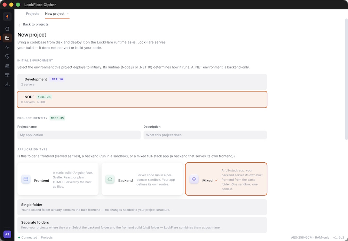
Task: Go to Home in sidebar
Action: click(x=7, y=29)
